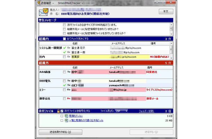Check the 携帯会社 Bcc recipient checkbox

64,99
